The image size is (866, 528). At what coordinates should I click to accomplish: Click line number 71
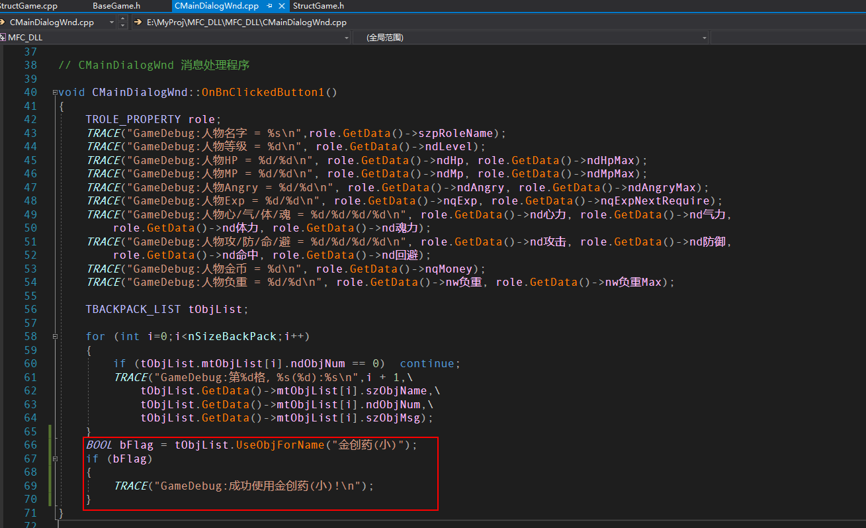(30, 513)
